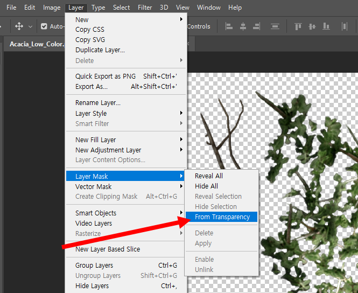Distribute vertically icon in options bar

point(275,26)
